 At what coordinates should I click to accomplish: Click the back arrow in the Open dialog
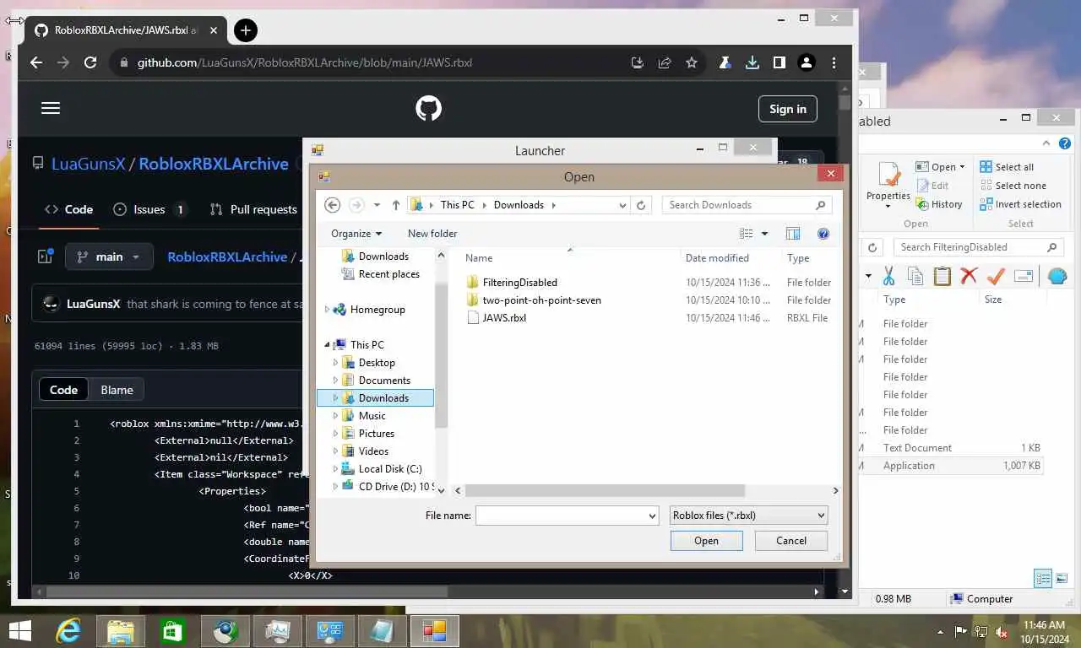pyautogui.click(x=333, y=205)
